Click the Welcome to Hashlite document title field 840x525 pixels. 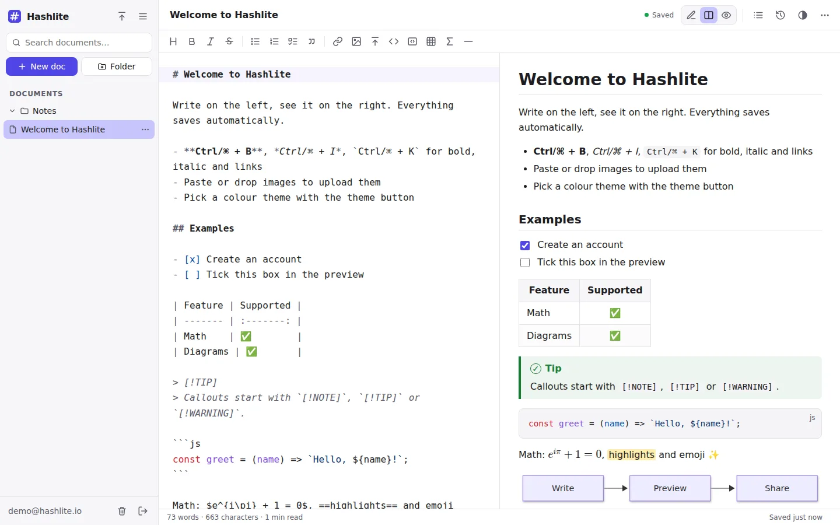224,15
